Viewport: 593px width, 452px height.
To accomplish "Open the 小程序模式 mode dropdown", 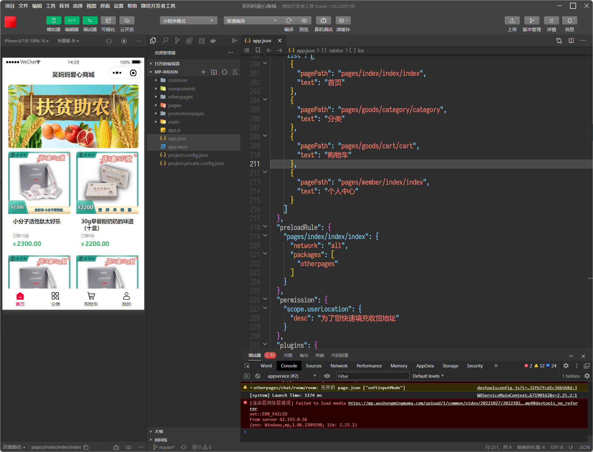I will [x=188, y=21].
